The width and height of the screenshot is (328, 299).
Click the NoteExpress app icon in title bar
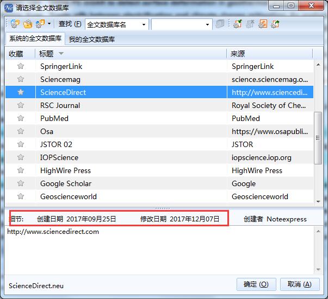point(9,8)
